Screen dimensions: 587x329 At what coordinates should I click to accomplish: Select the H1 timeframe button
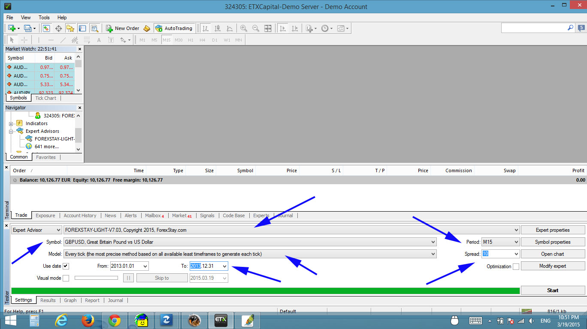191,40
